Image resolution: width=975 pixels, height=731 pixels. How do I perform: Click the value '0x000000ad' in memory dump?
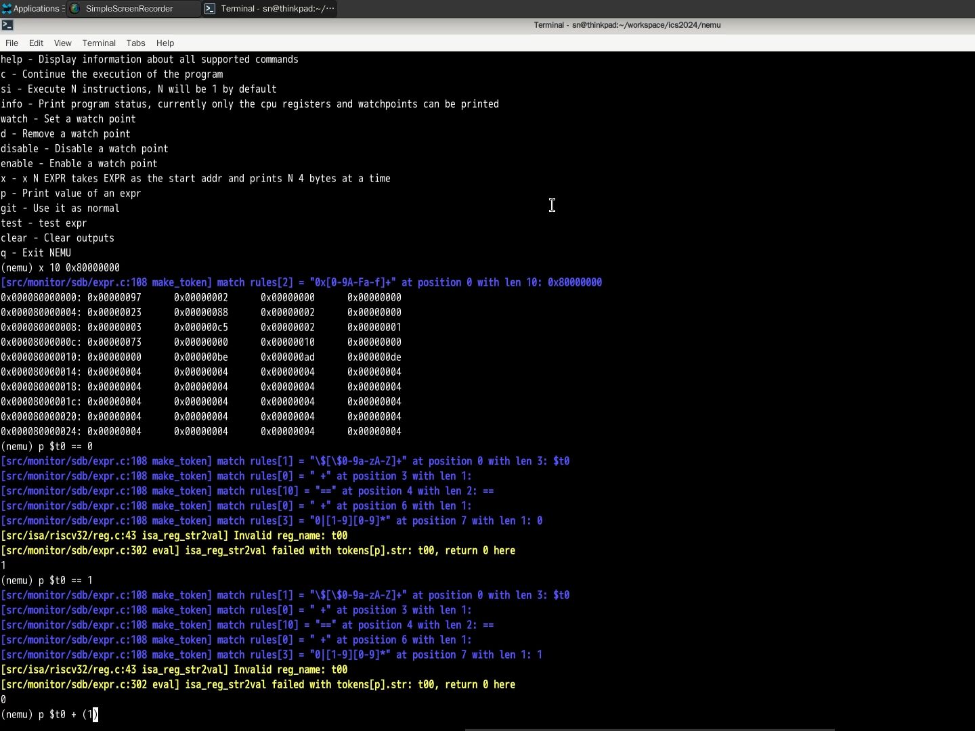288,357
